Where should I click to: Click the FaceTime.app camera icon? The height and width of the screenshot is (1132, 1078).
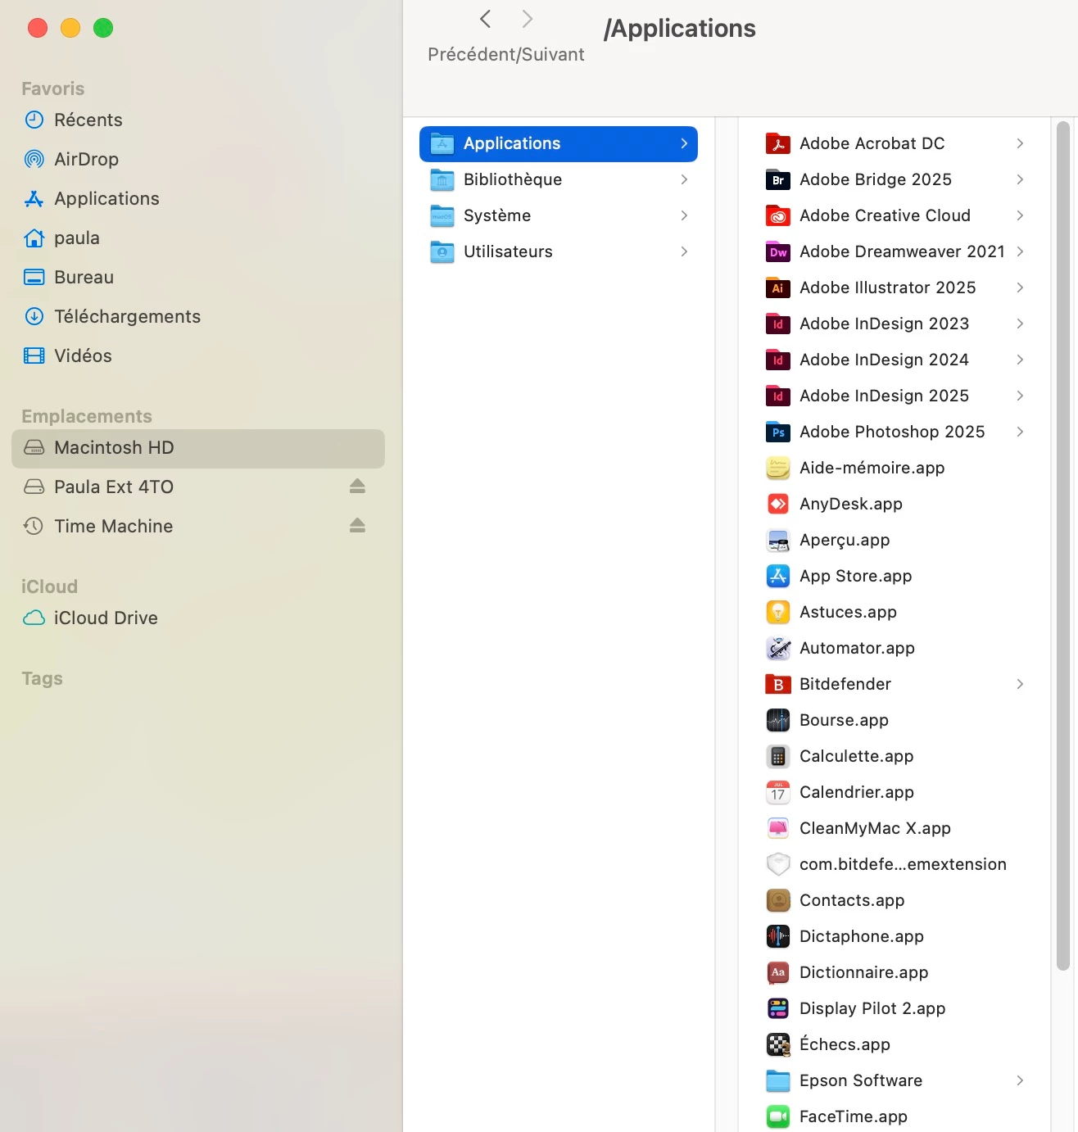coord(777,1116)
